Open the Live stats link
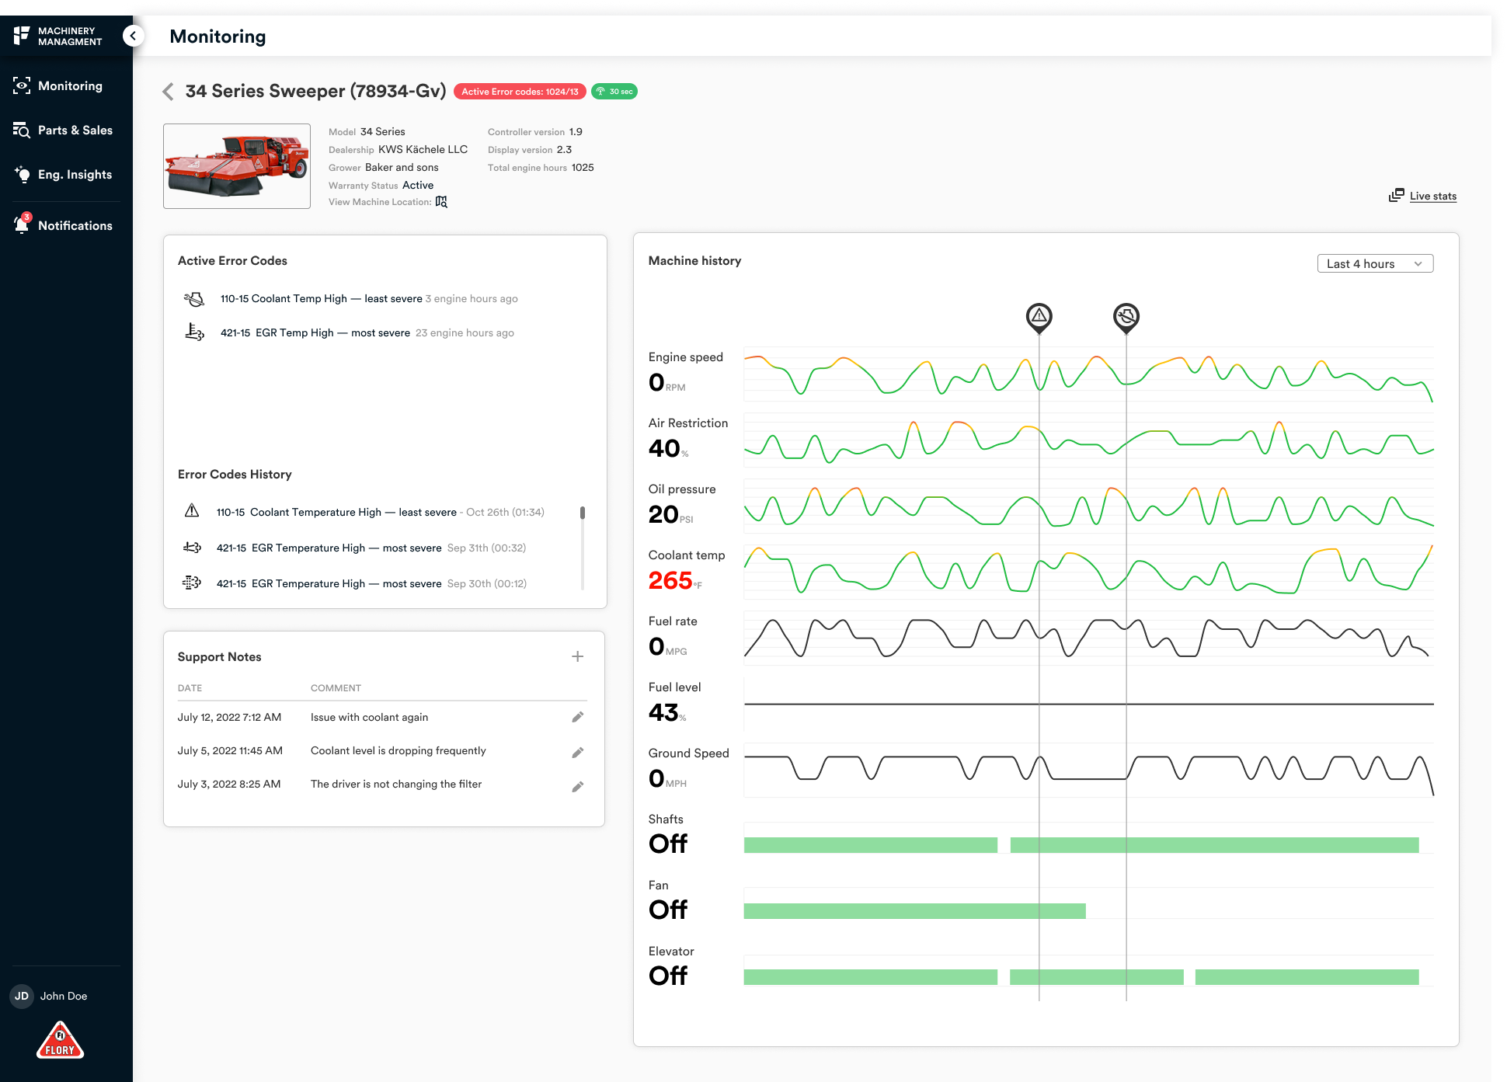Screen dimensions: 1507x1082 pyautogui.click(x=1423, y=196)
